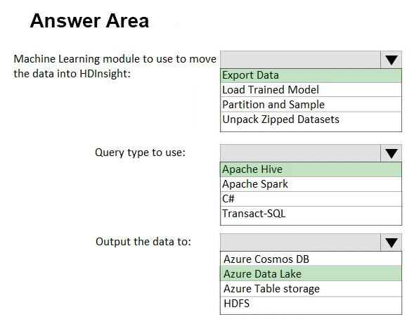Open the Machine Learning module dropdown arrow

pyautogui.click(x=391, y=60)
